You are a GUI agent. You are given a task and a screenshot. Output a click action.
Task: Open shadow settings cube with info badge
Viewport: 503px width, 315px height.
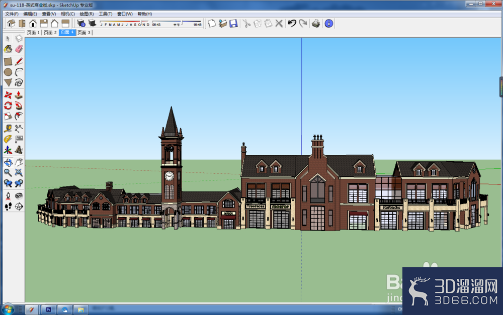pos(81,23)
